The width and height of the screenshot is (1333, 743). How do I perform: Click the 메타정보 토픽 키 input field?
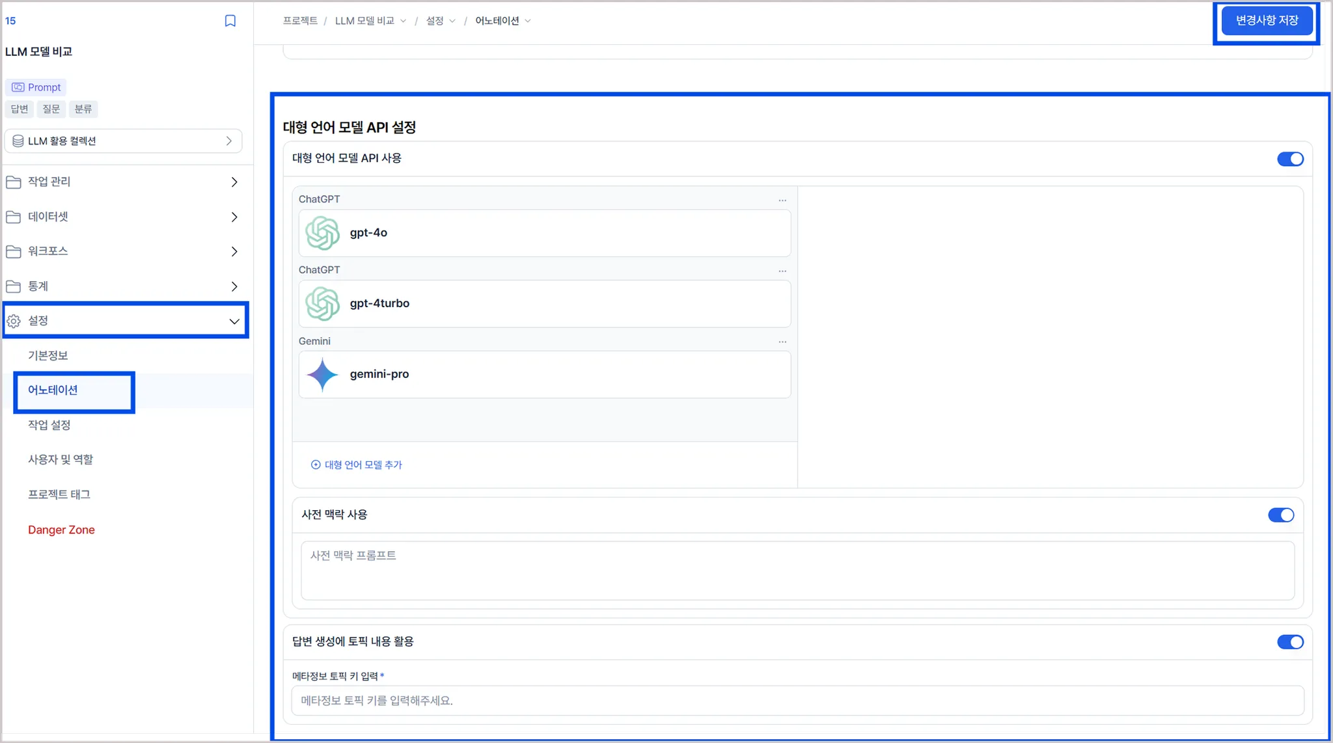click(x=797, y=701)
